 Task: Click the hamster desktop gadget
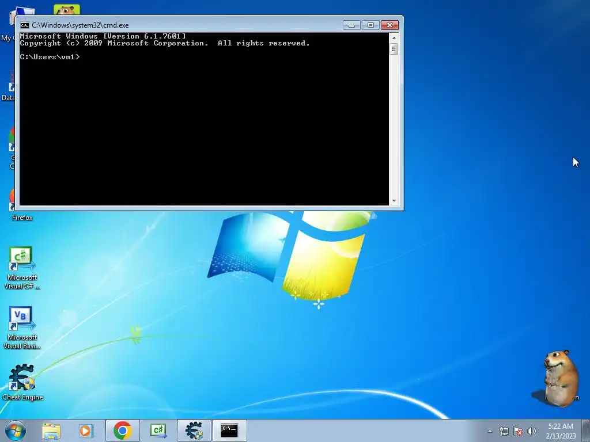point(561,379)
